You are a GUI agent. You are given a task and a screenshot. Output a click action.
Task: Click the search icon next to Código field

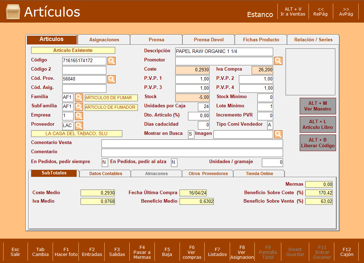coord(111,61)
